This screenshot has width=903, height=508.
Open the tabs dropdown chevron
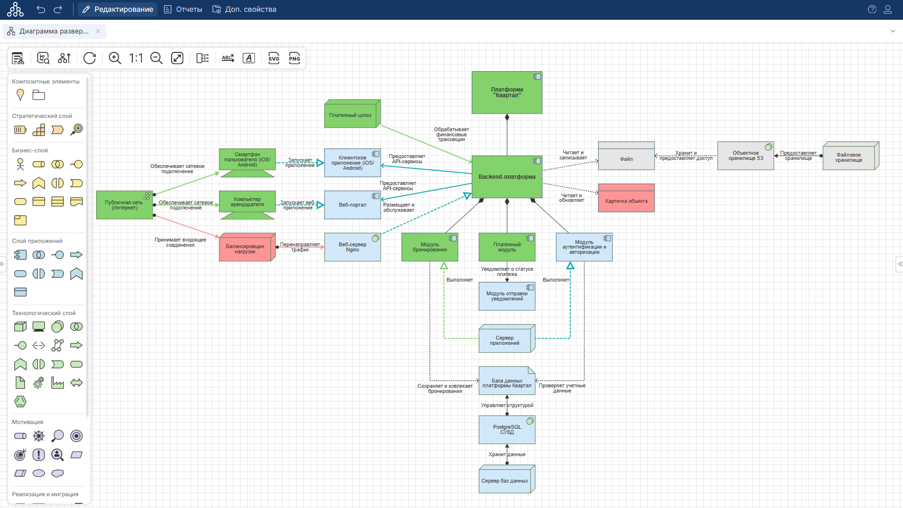[x=893, y=31]
